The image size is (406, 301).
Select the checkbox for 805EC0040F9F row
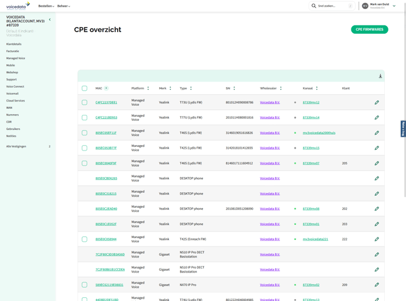[84, 163]
